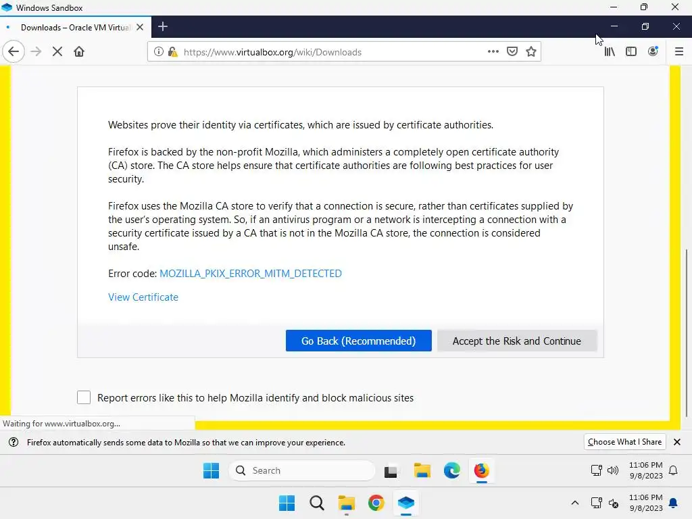The height and width of the screenshot is (519, 692).
Task: Open the Firefox hamburger menu
Action: tap(678, 51)
